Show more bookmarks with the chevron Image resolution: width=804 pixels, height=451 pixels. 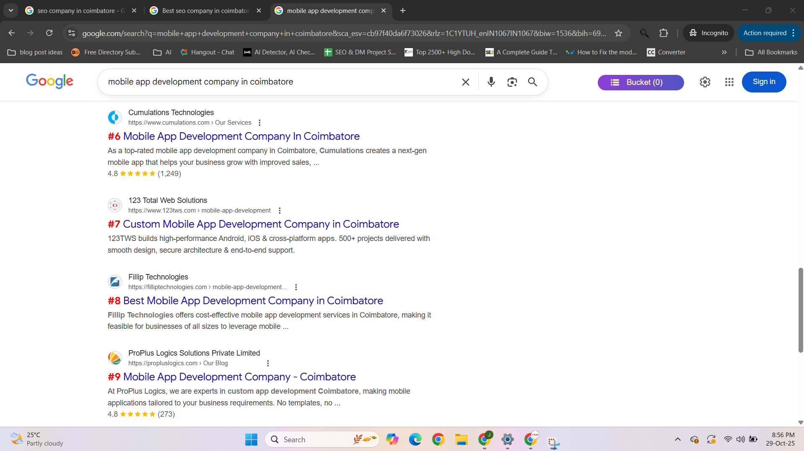pyautogui.click(x=724, y=52)
